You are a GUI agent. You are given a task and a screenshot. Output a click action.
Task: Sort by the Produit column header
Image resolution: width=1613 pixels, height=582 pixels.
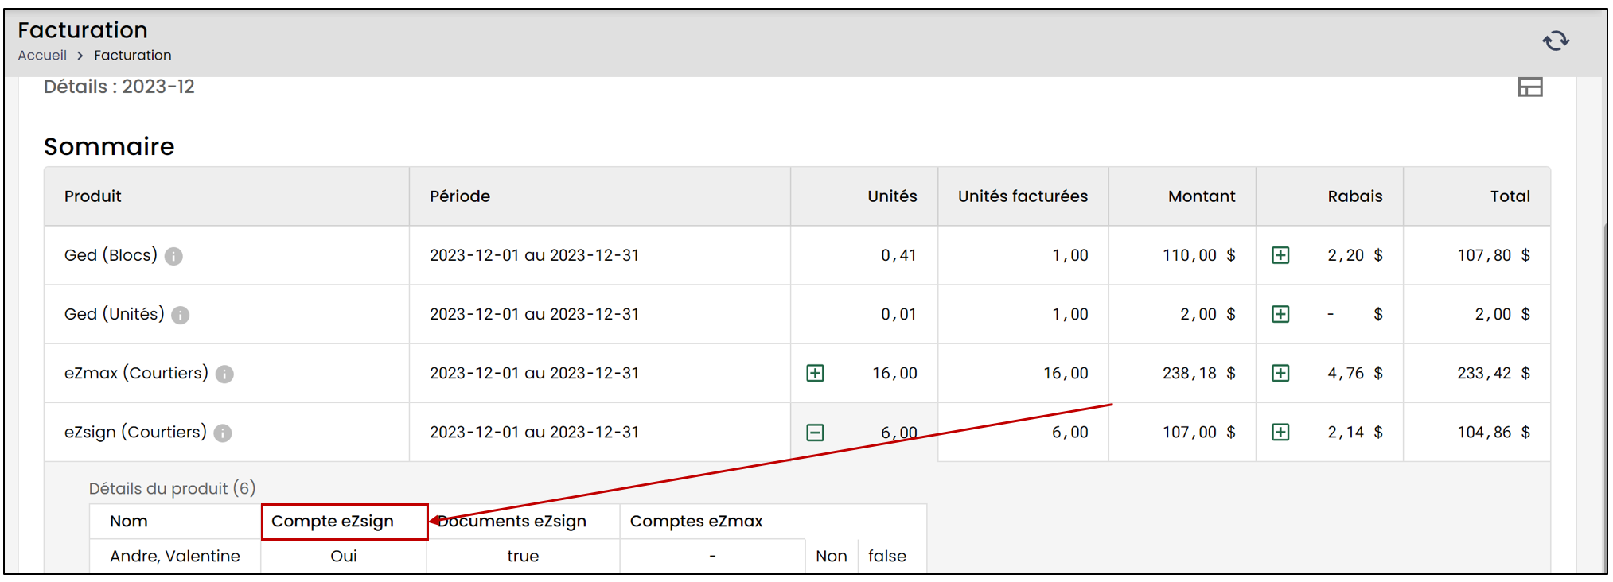[x=93, y=196]
